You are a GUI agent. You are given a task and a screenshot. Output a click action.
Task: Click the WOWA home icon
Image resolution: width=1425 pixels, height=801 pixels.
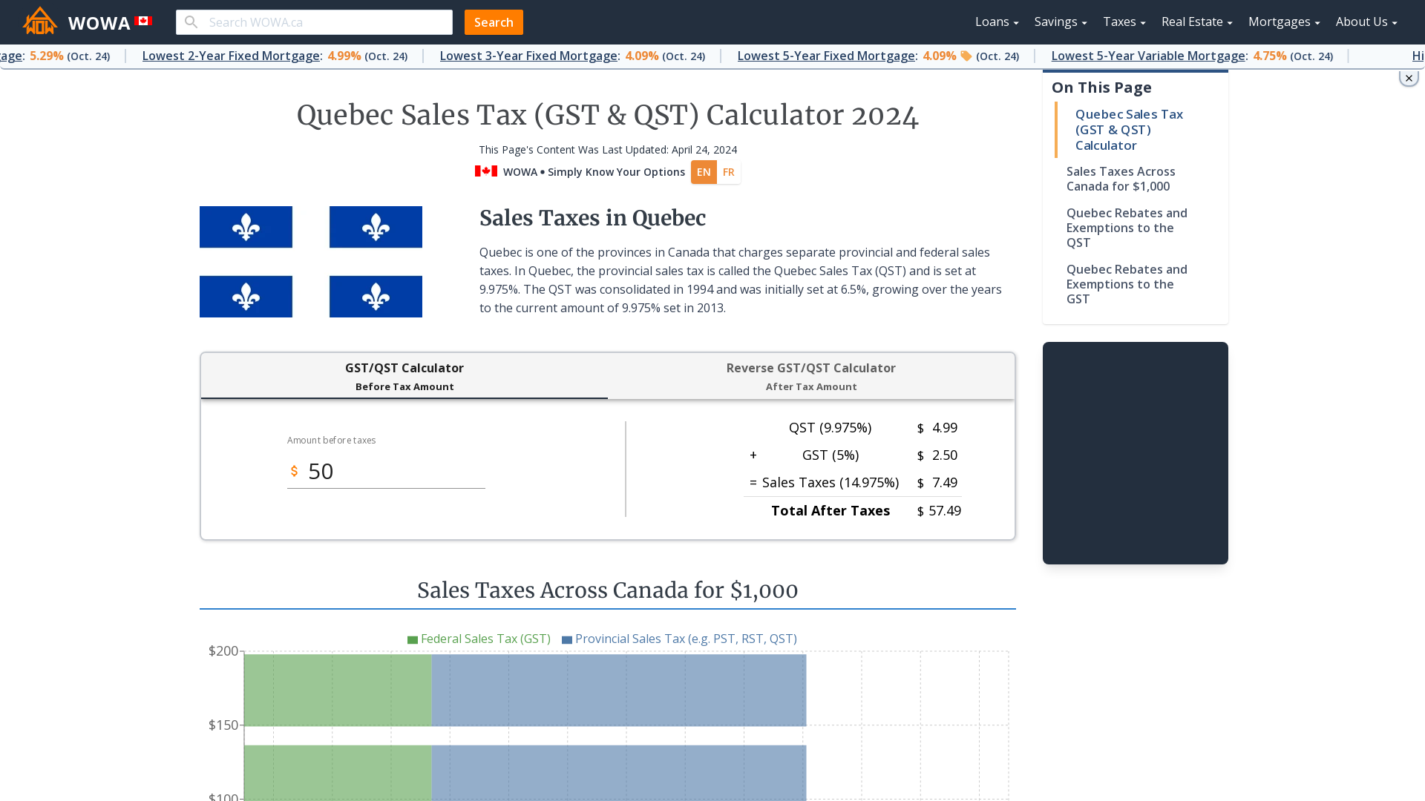pos(39,22)
